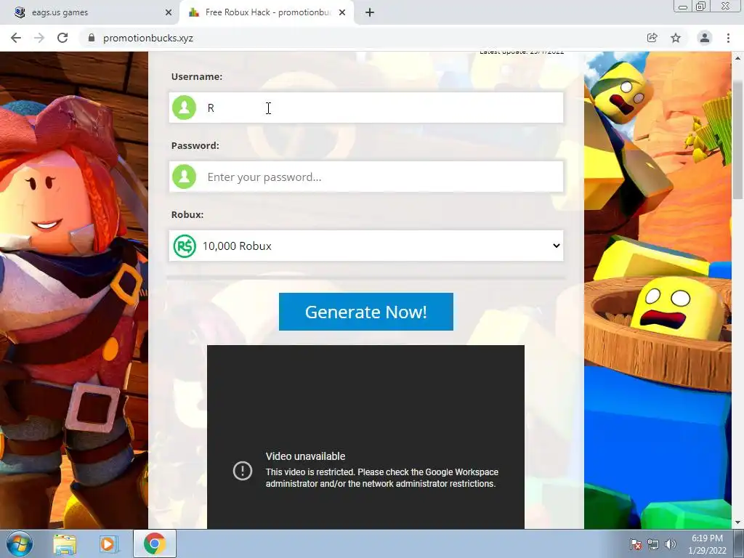The height and width of the screenshot is (558, 744).
Task: Click the scrollbar down arrow
Action: pyautogui.click(x=737, y=522)
